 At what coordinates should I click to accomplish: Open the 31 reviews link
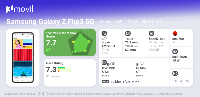click(x=53, y=76)
